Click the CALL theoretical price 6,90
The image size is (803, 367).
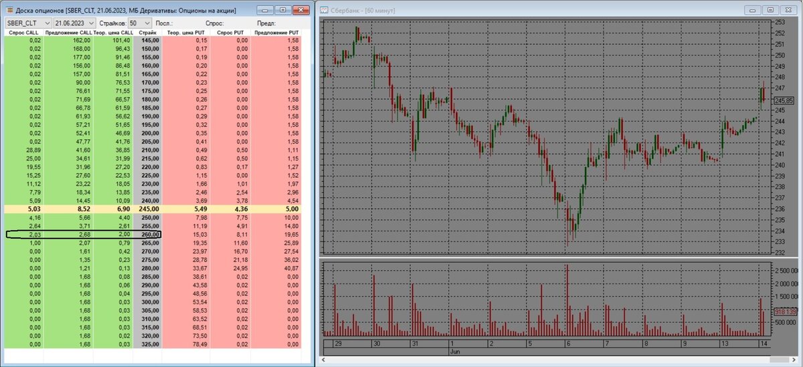(x=123, y=209)
